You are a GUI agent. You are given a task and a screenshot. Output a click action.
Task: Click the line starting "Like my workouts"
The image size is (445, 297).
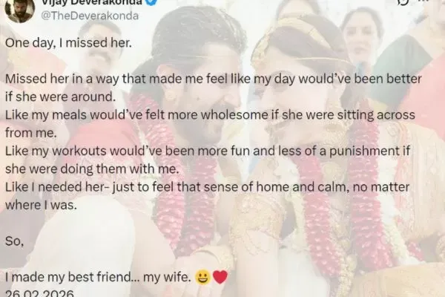coord(208,151)
